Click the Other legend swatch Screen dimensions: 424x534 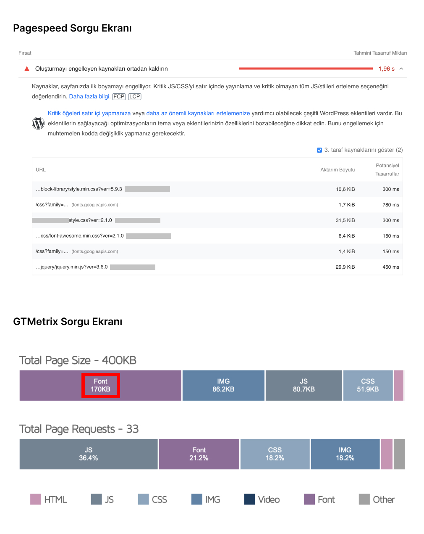tap(364, 499)
